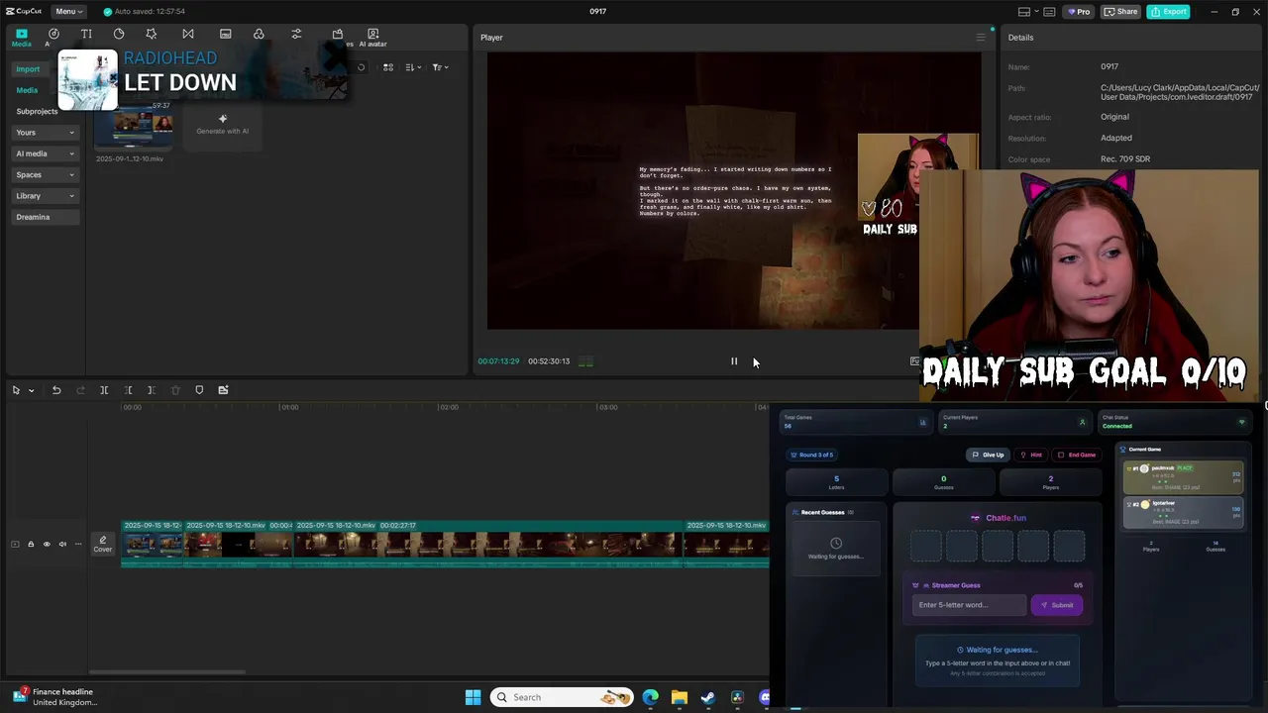Switch media grid view icon

(x=388, y=67)
